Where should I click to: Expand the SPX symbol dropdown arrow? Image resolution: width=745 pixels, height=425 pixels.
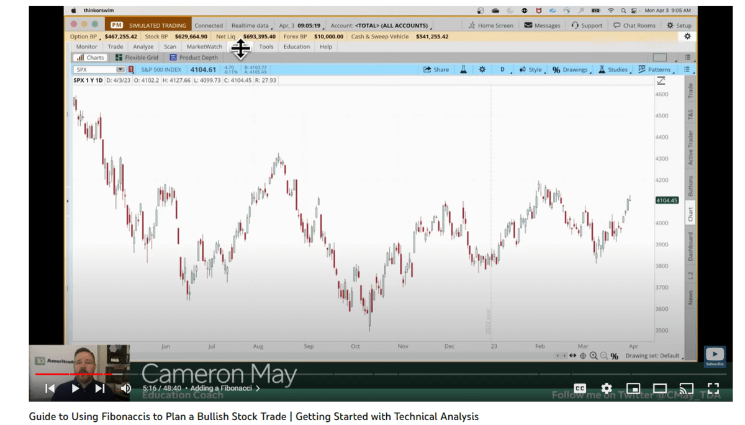click(x=120, y=69)
